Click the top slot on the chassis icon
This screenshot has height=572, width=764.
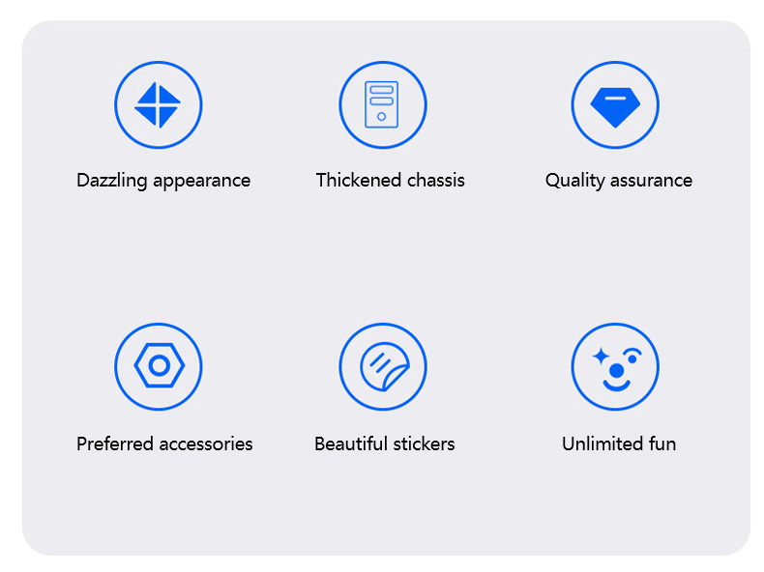(382, 90)
